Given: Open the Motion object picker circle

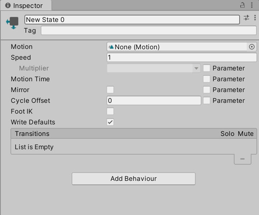Looking at the screenshot, I should 252,47.
